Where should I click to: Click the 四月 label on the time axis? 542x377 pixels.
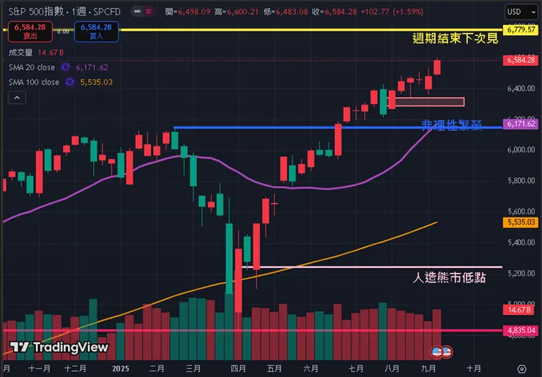(238, 369)
